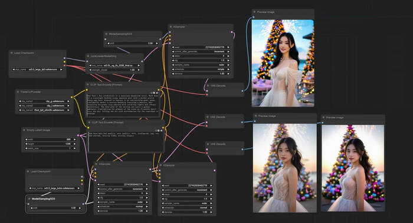Open control_after_generate in KSampler with scheduler simple
The width and height of the screenshot is (413, 223).
click(201, 51)
